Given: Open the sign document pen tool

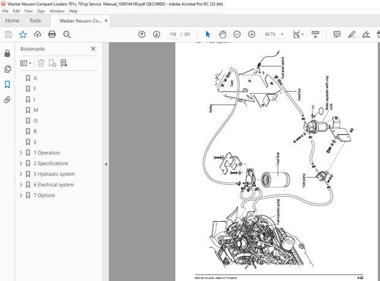Looking at the screenshot, I should [x=366, y=34].
